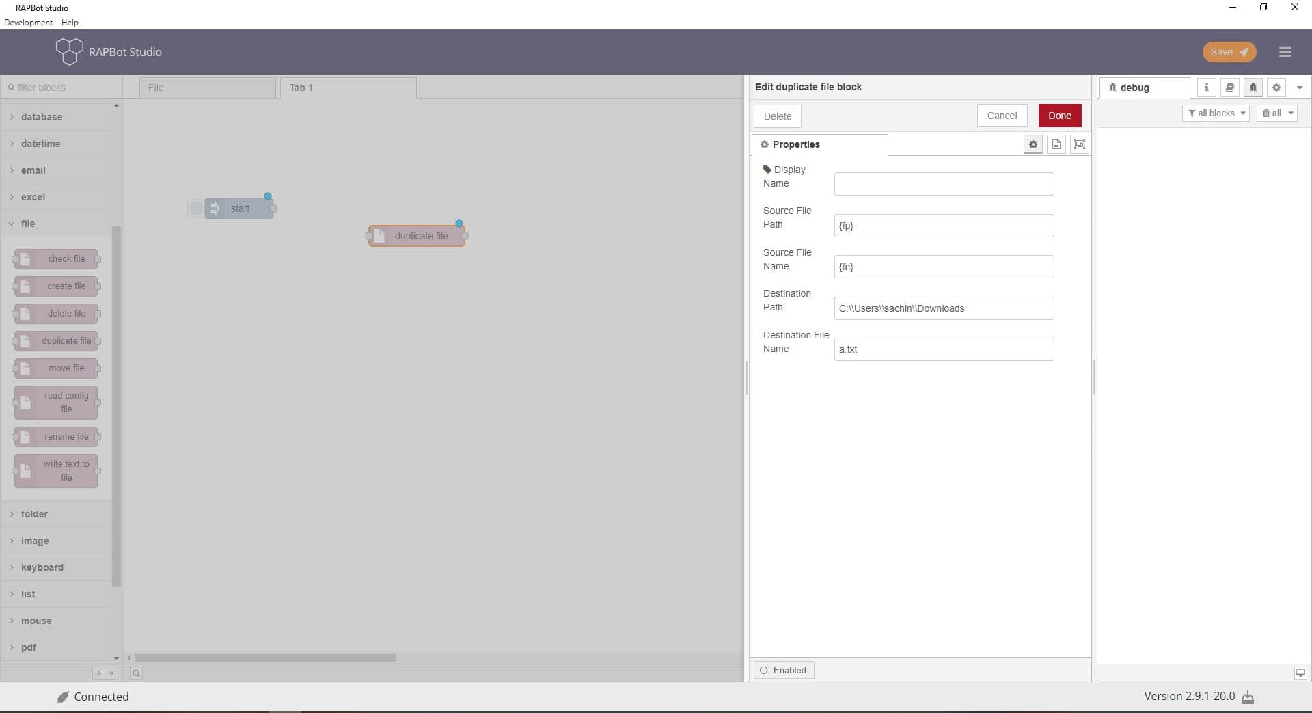Collapse the file category

click(x=55, y=224)
